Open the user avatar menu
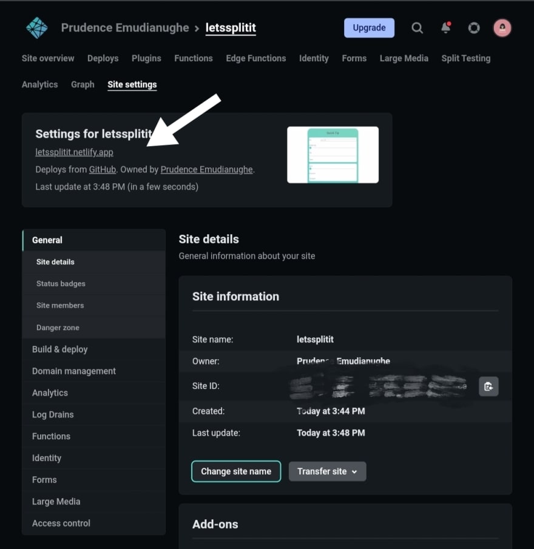 (x=502, y=28)
